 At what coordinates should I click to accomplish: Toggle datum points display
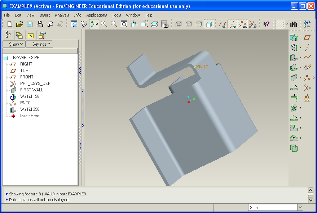coord(243,24)
